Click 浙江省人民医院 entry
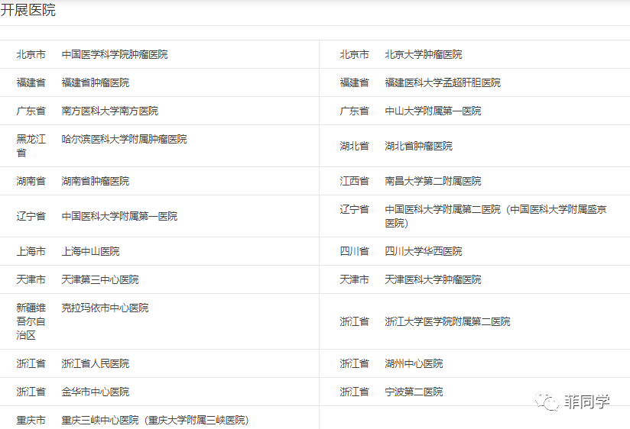Image resolution: width=630 pixels, height=429 pixels. pos(96,363)
